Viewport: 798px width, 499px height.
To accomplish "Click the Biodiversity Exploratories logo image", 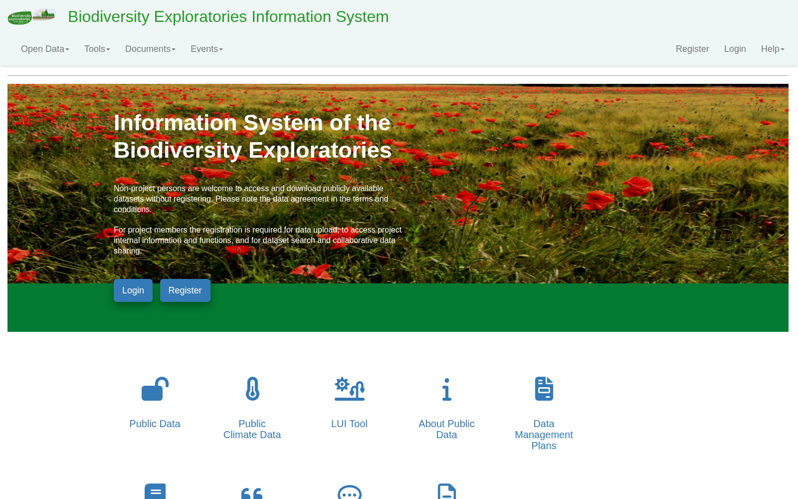I will (31, 16).
